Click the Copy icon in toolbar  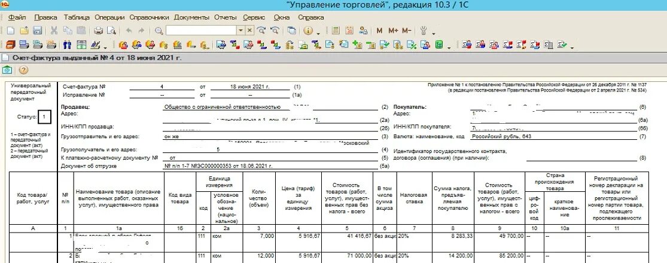click(68, 30)
